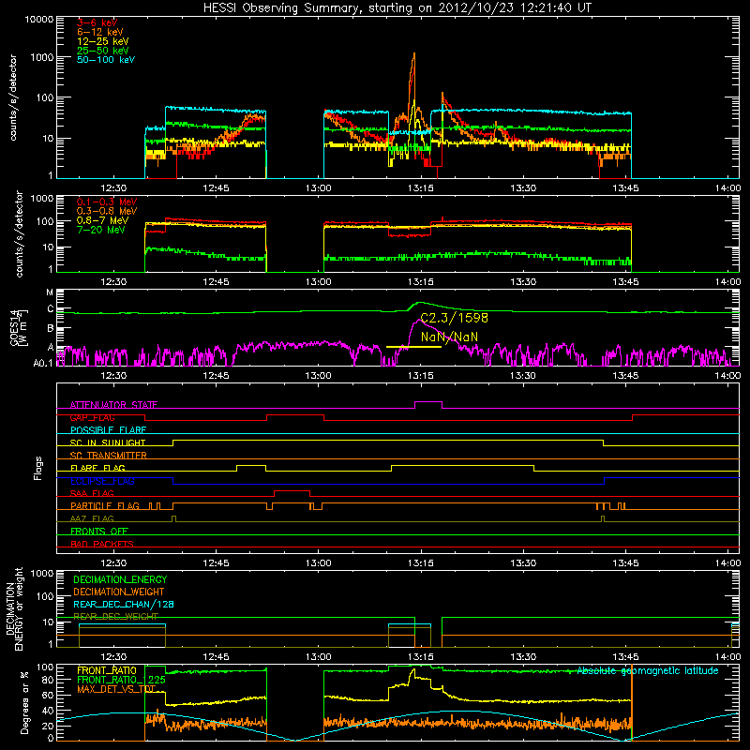Select the GAP_FLAG label
The height and width of the screenshot is (750, 750).
92,417
